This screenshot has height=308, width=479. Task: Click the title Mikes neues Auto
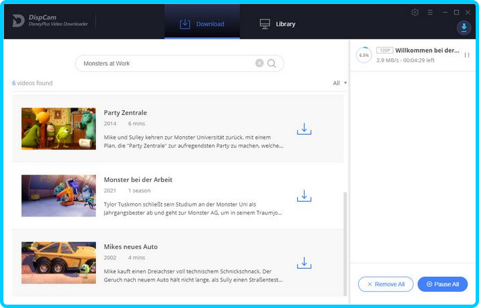tap(131, 247)
